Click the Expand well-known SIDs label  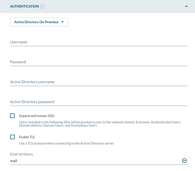(x=37, y=116)
